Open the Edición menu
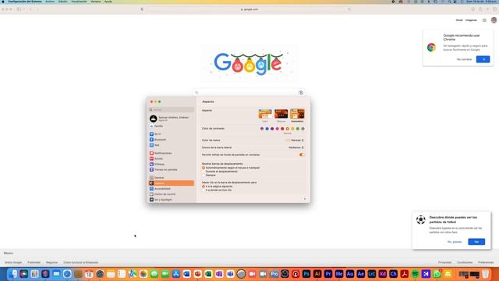Viewport: 499px width, 281px height. coord(62,2)
